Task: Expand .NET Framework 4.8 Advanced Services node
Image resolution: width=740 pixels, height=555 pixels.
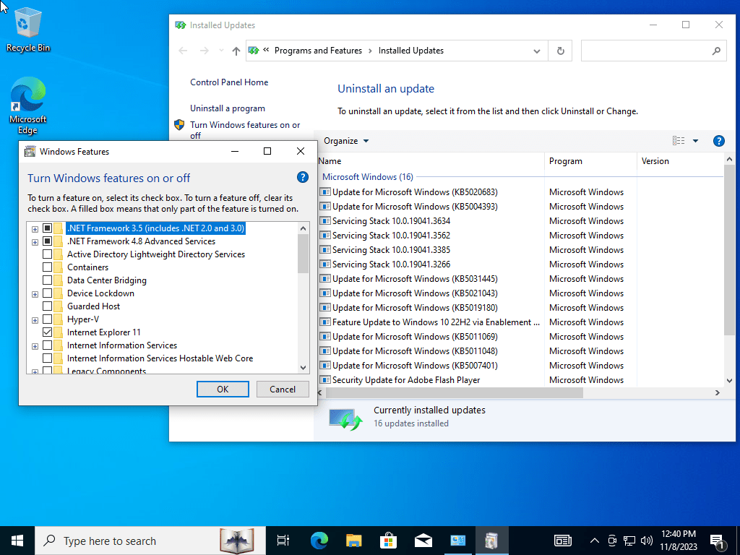Action: click(35, 242)
